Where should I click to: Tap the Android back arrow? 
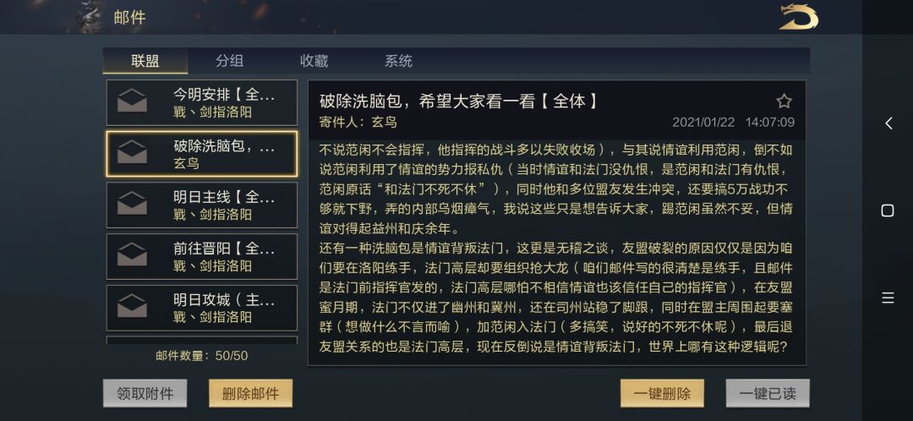click(888, 123)
